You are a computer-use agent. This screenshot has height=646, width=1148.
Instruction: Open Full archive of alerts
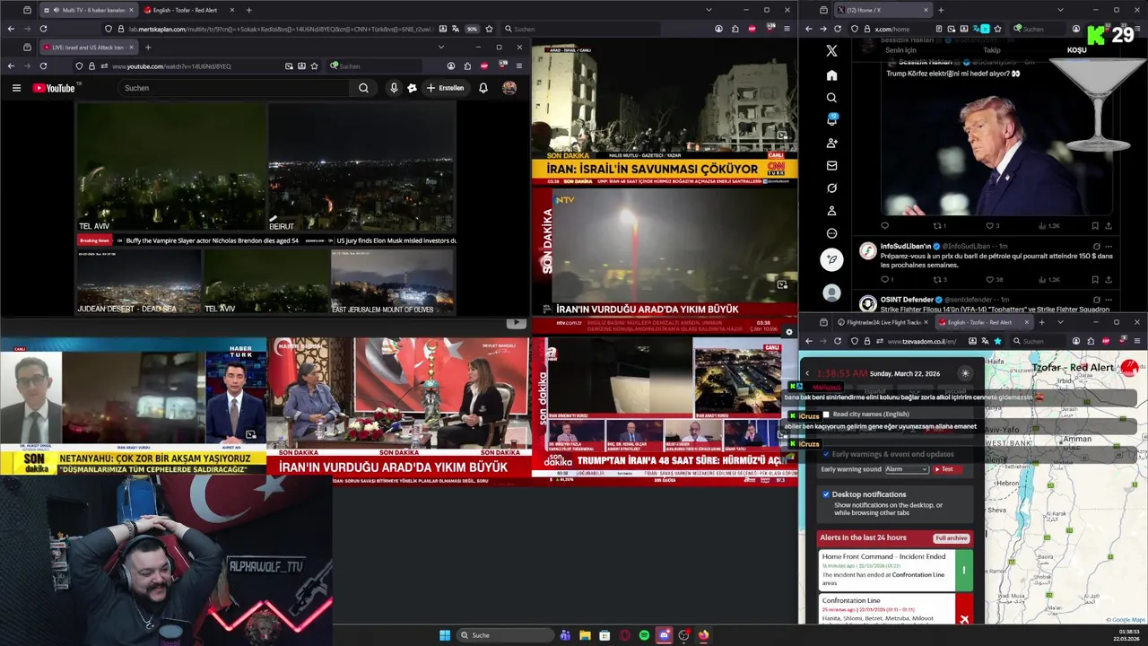(x=951, y=538)
